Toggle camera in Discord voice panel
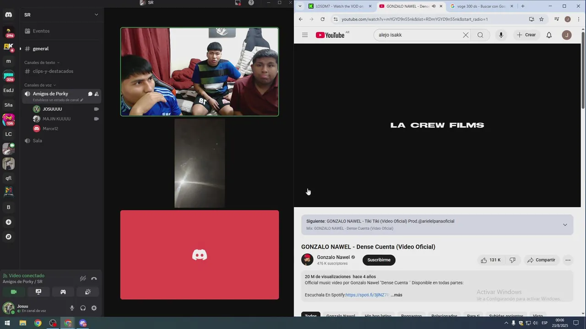Screen dimensions: 586x329 coord(14,292)
